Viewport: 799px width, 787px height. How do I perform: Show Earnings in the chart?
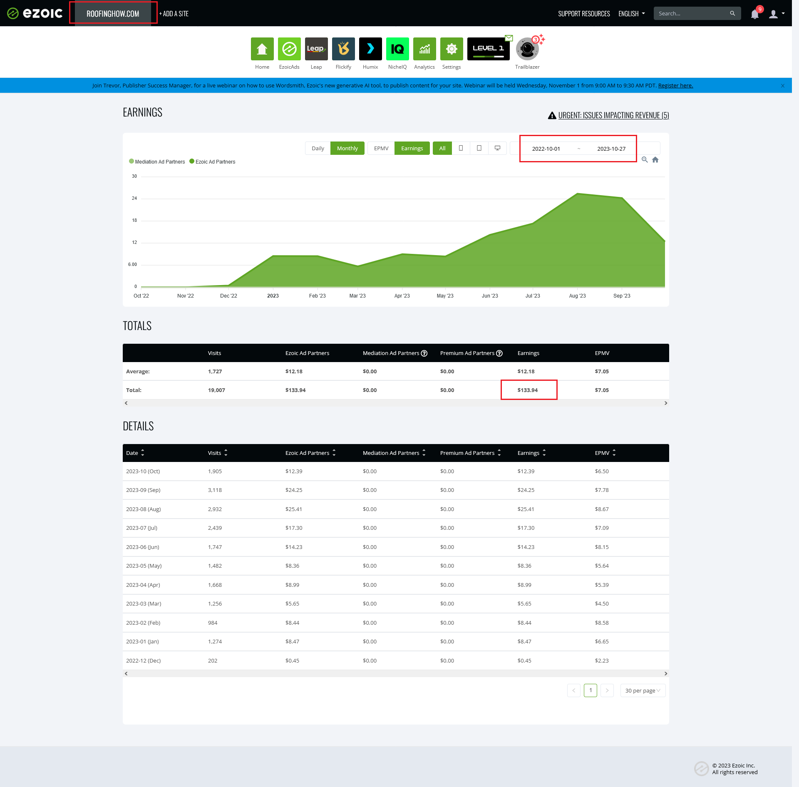[x=412, y=148]
